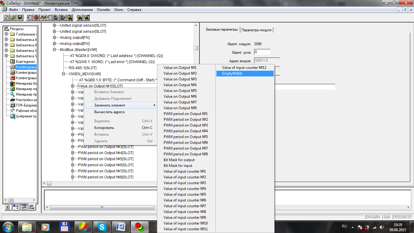This screenshot has width=414, height=233.
Task: Open Цифровая трассировка in the resources tree
Action: pyautogui.click(x=23, y=116)
